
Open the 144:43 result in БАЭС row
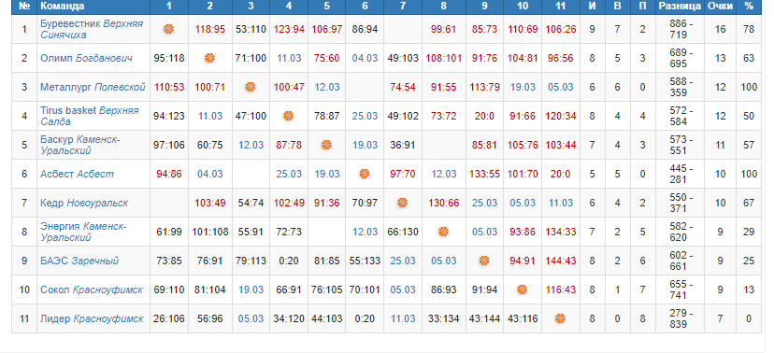click(x=560, y=261)
